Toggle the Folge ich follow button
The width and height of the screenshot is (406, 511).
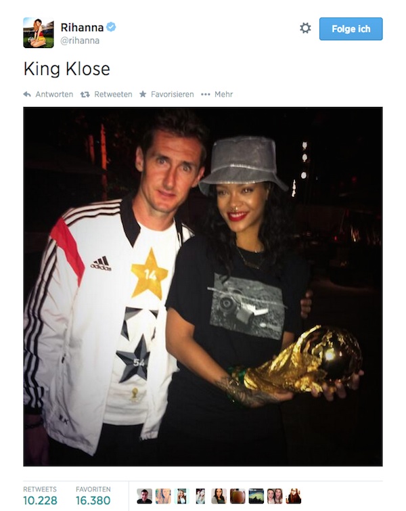351,29
